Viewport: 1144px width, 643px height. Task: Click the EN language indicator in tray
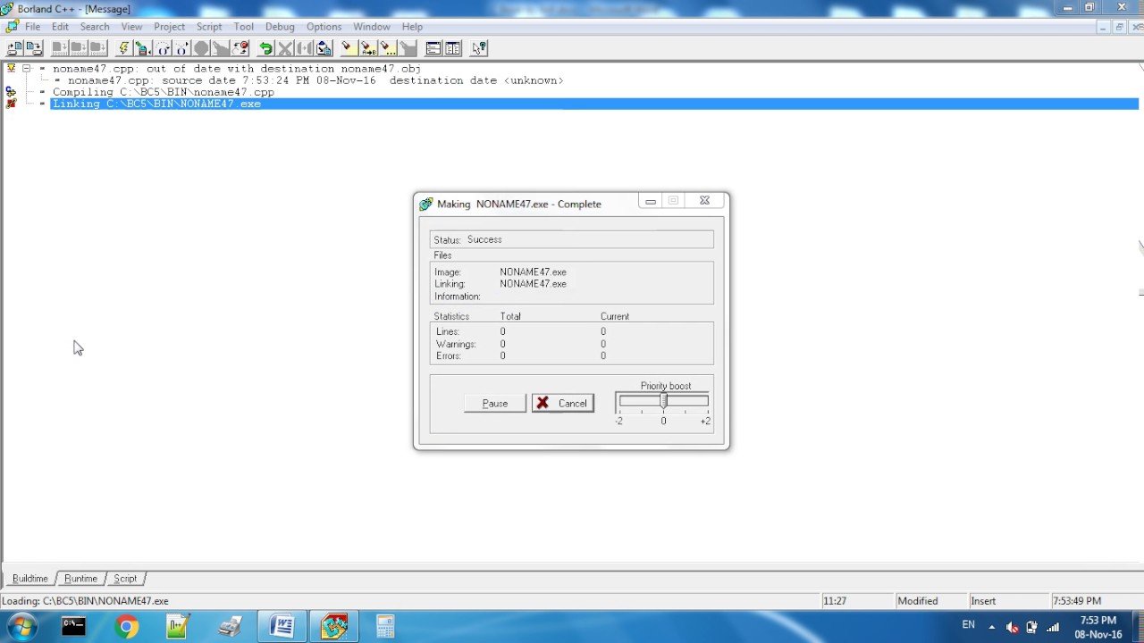pos(968,625)
